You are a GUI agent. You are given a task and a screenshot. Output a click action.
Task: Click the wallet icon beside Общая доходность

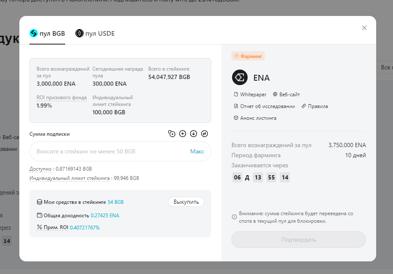click(40, 215)
